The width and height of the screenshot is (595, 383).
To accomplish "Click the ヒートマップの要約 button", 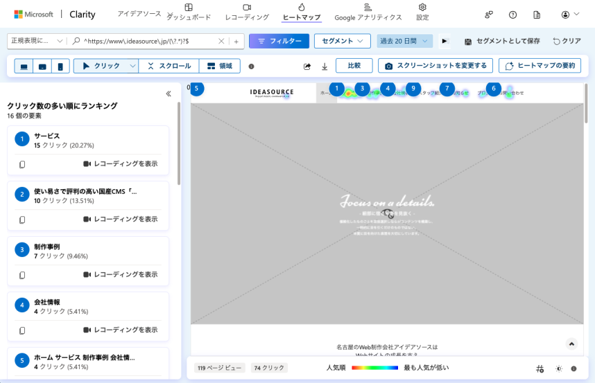I will click(539, 66).
